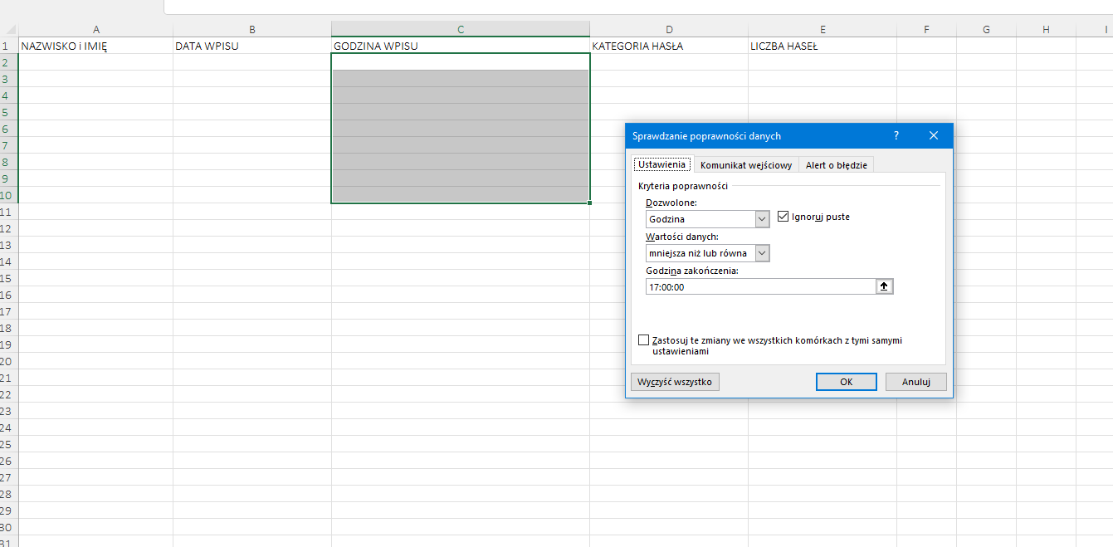Viewport: 1113px width, 547px height.
Task: Click the row 1 header
Action: [x=8, y=46]
